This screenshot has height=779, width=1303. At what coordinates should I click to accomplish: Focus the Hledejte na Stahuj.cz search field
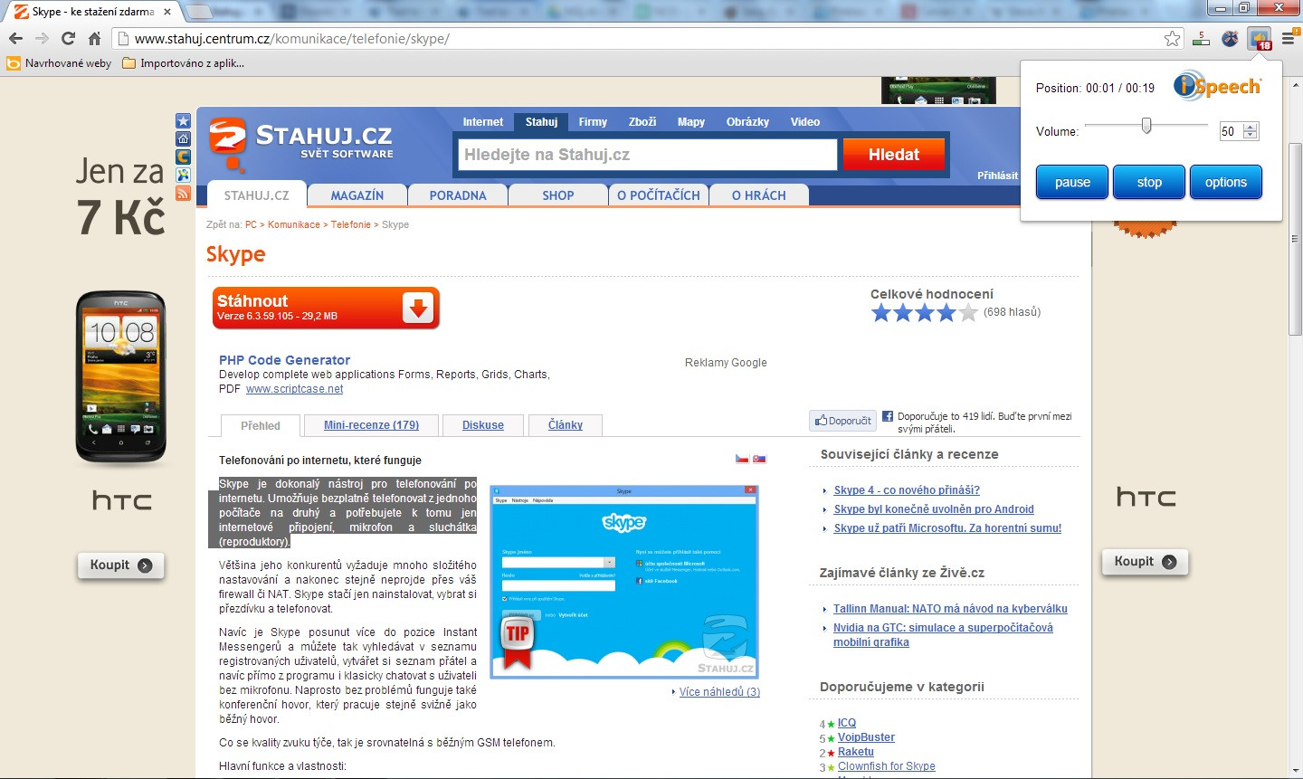[648, 155]
